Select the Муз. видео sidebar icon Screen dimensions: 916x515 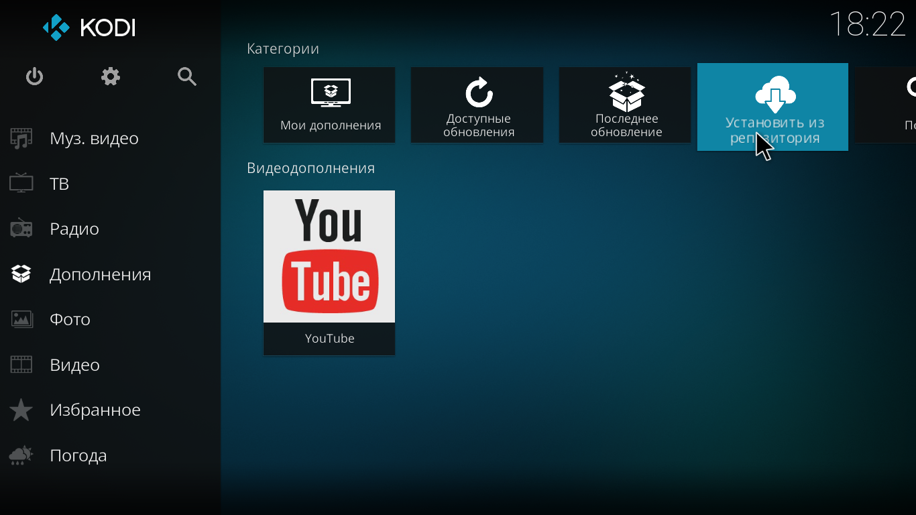pos(21,139)
